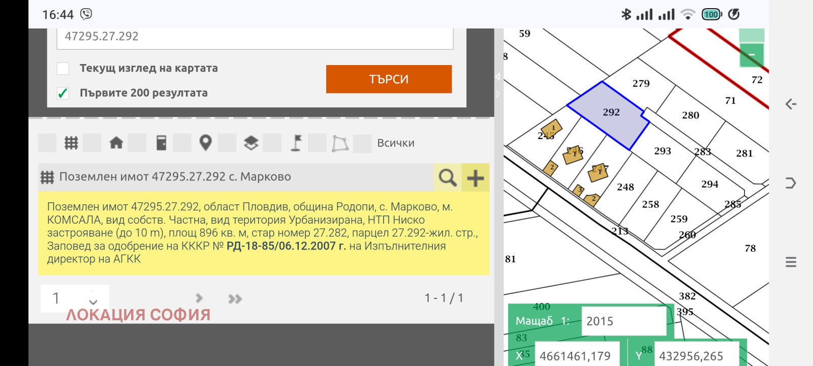
Task: Open the Android hamburger menu
Action: click(791, 262)
